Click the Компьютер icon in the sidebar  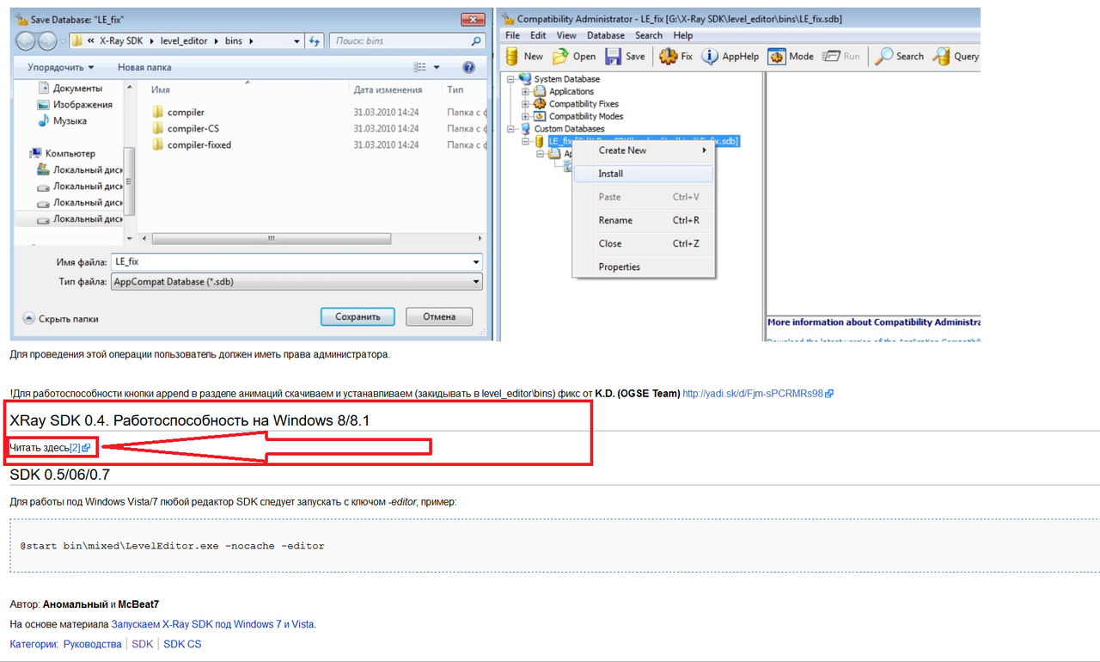click(x=36, y=153)
